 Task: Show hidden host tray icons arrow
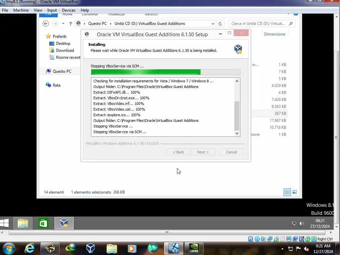[x=282, y=249]
